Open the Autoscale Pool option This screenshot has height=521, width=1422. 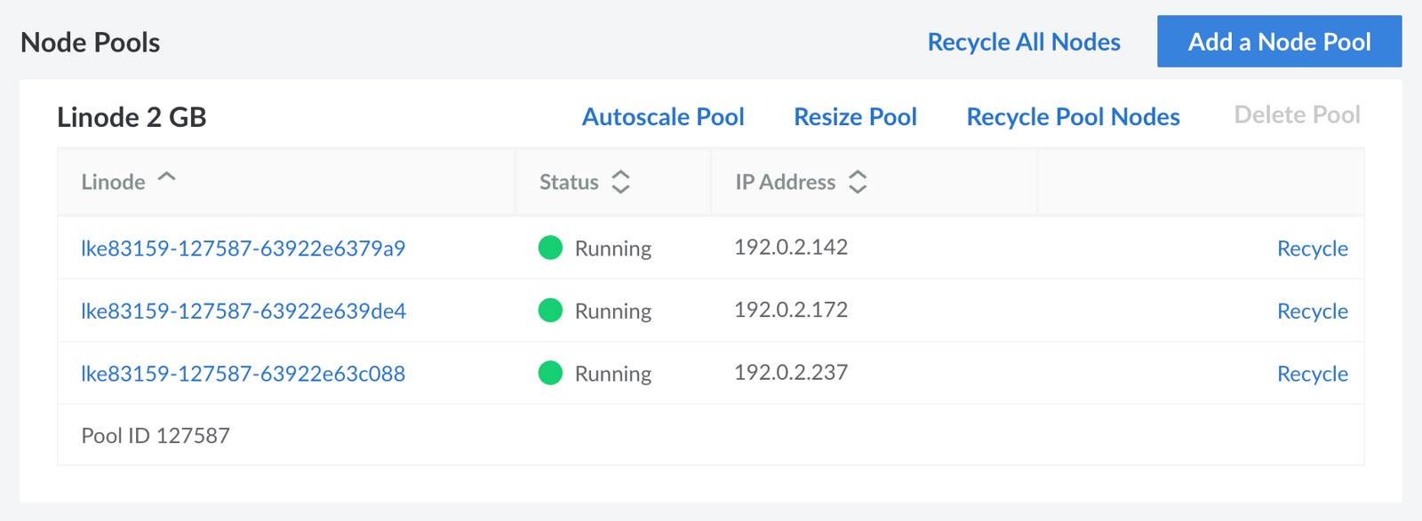663,116
